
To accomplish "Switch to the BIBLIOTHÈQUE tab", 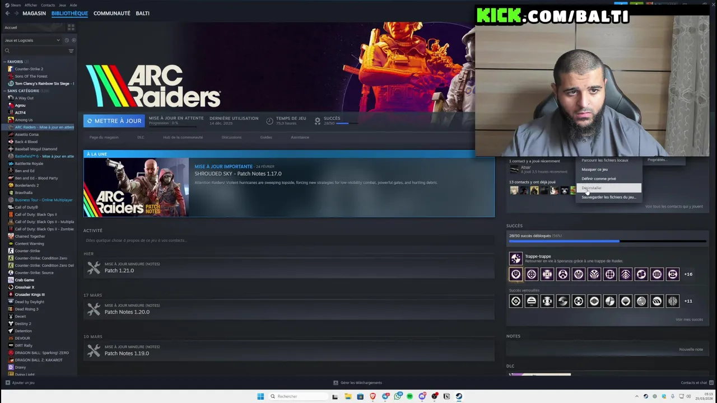I will coord(69,13).
